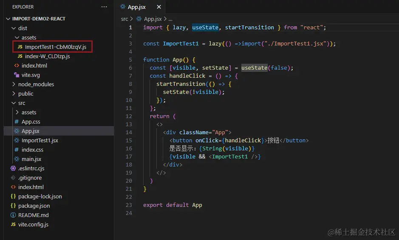The image size is (399, 240).
Task: Click the React icon in the breadcrumb
Action: pyautogui.click(x=139, y=19)
